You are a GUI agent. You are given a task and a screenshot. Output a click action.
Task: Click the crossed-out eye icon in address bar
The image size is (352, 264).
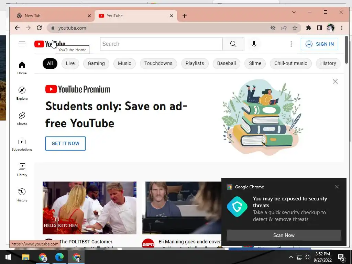pos(273,28)
